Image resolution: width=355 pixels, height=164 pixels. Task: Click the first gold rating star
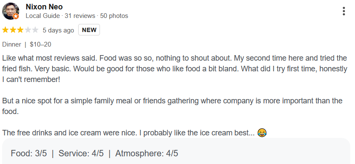coord(6,30)
